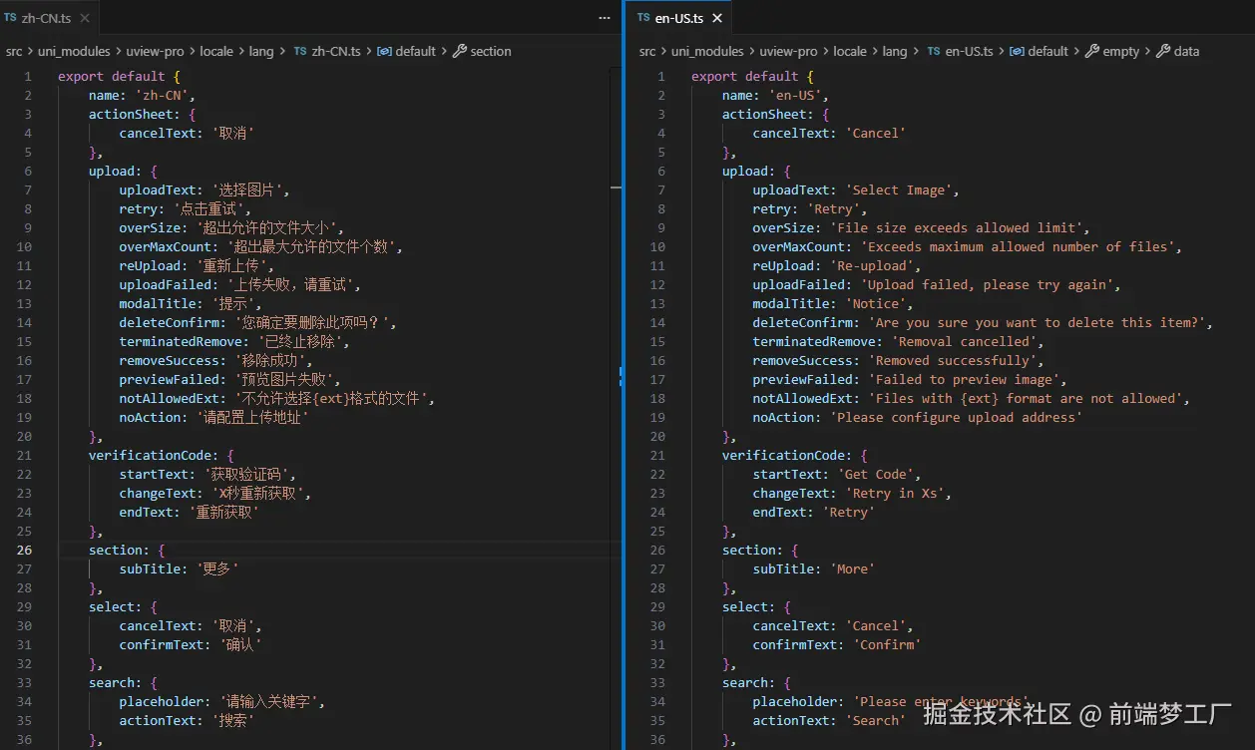Click the '您确定要删除此项吗？' string

[314, 322]
